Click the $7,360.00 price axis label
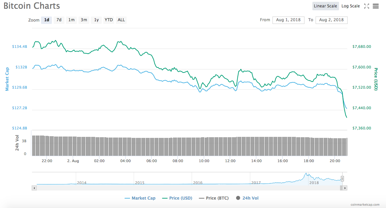This screenshot has width=386, height=208. click(x=362, y=128)
